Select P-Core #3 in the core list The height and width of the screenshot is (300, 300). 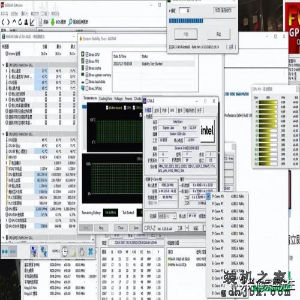[x=227, y=218]
